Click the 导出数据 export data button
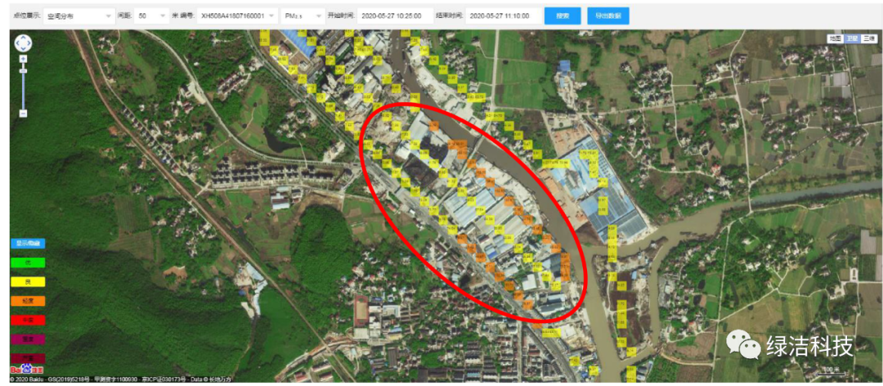Screen dimensions: 883x386 tap(608, 16)
